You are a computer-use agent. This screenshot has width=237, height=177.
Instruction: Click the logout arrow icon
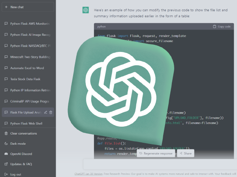tap(6, 174)
